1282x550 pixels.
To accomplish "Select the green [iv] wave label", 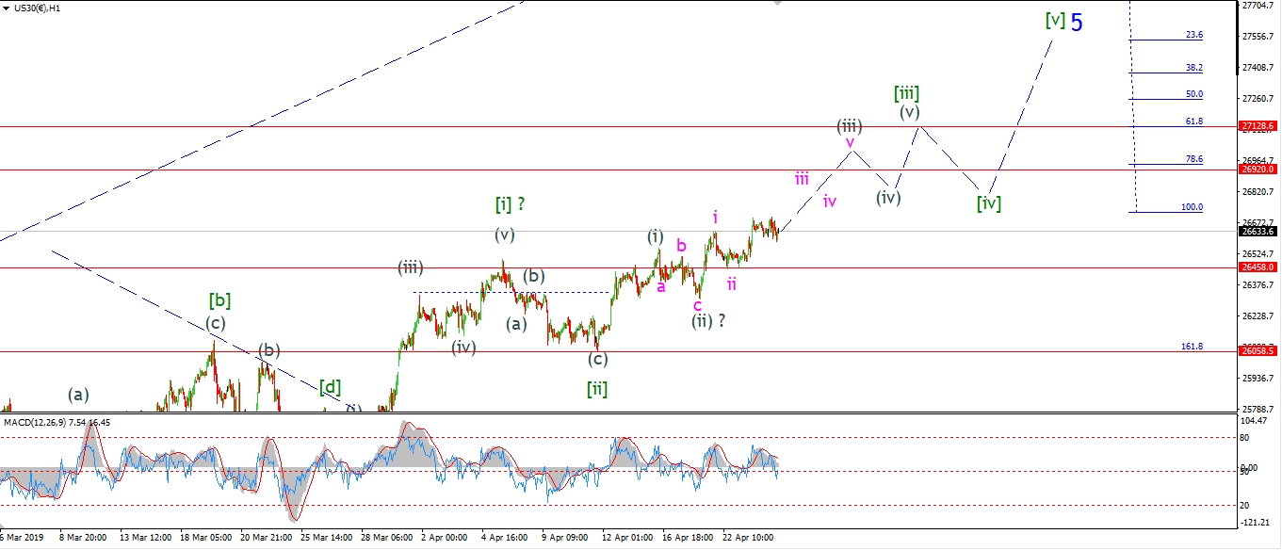I will tap(988, 202).
